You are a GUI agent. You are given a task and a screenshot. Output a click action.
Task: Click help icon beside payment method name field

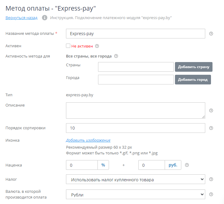click(211, 34)
